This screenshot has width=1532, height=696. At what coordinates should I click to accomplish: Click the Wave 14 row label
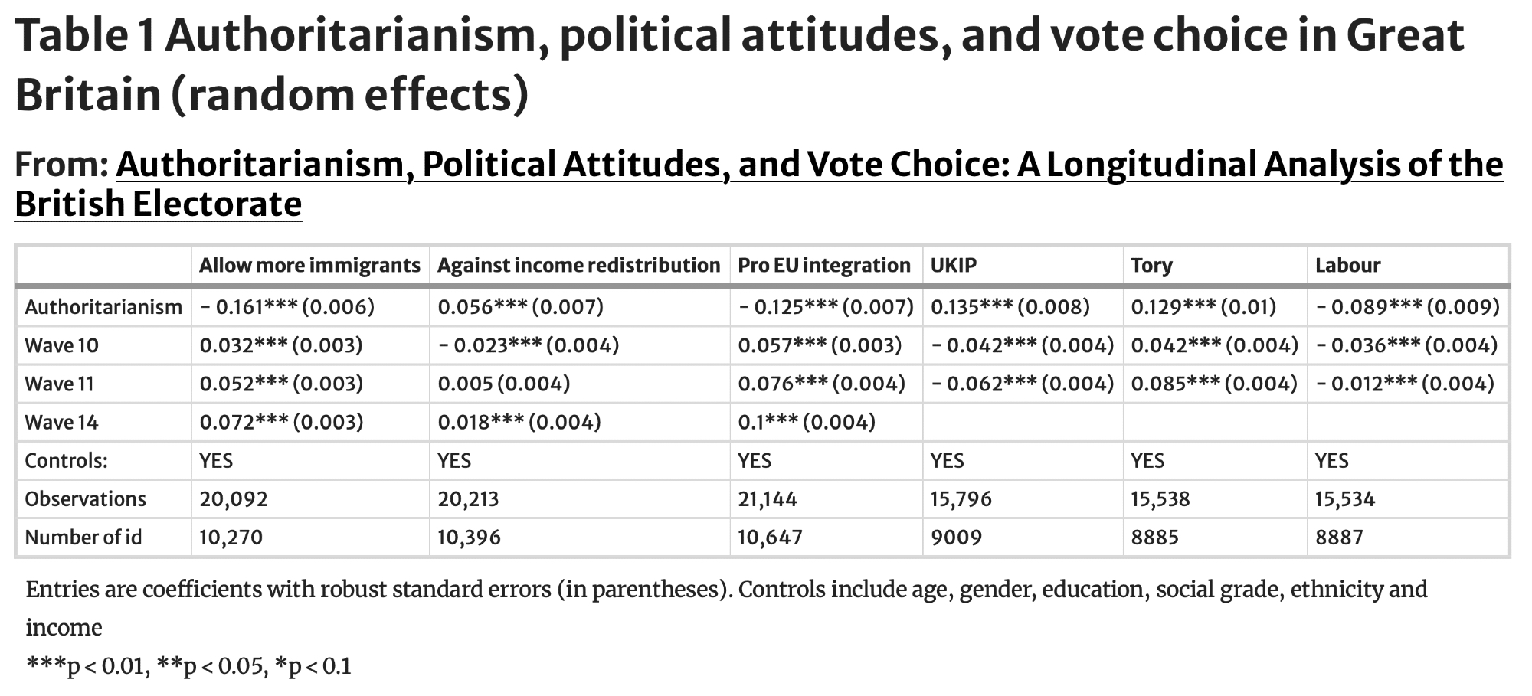pyautogui.click(x=61, y=422)
